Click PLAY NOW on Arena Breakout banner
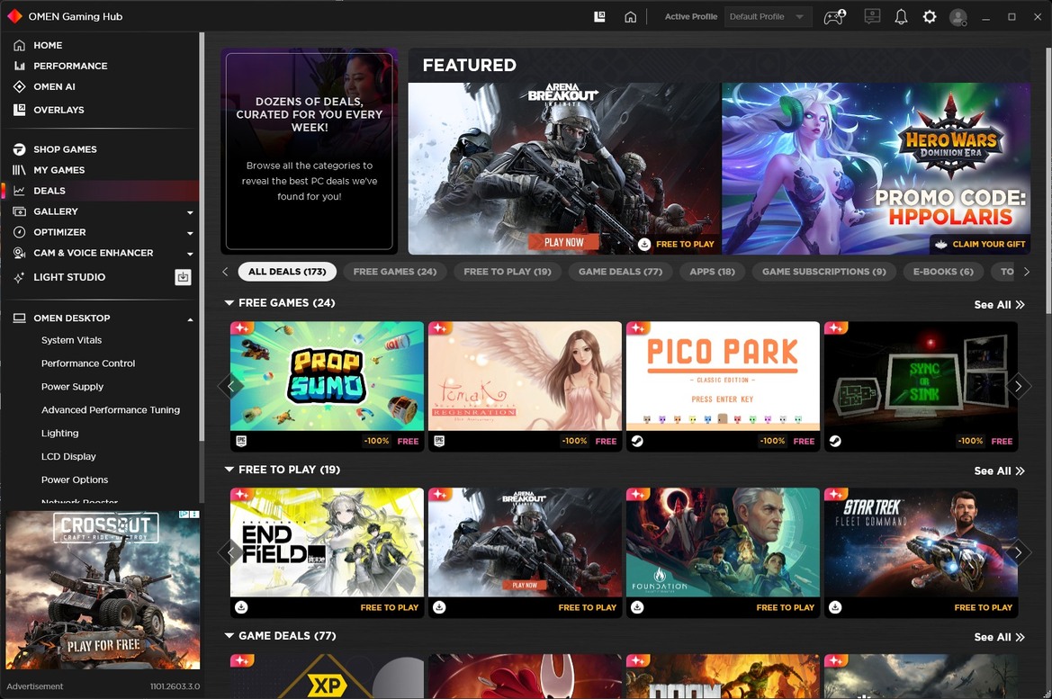 [563, 242]
